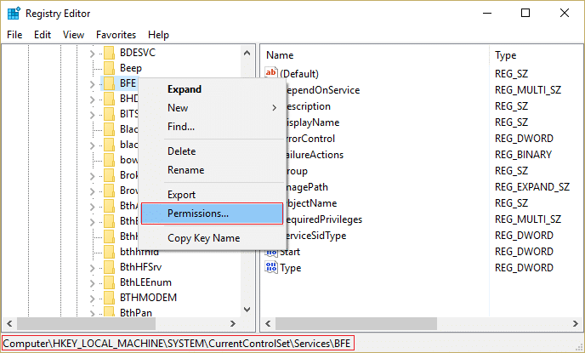Click the BDESVC folder icon
This screenshot has width=585, height=353.
coord(108,53)
